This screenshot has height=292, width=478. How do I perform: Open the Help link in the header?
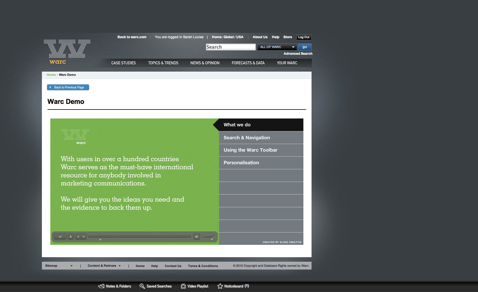coord(276,37)
